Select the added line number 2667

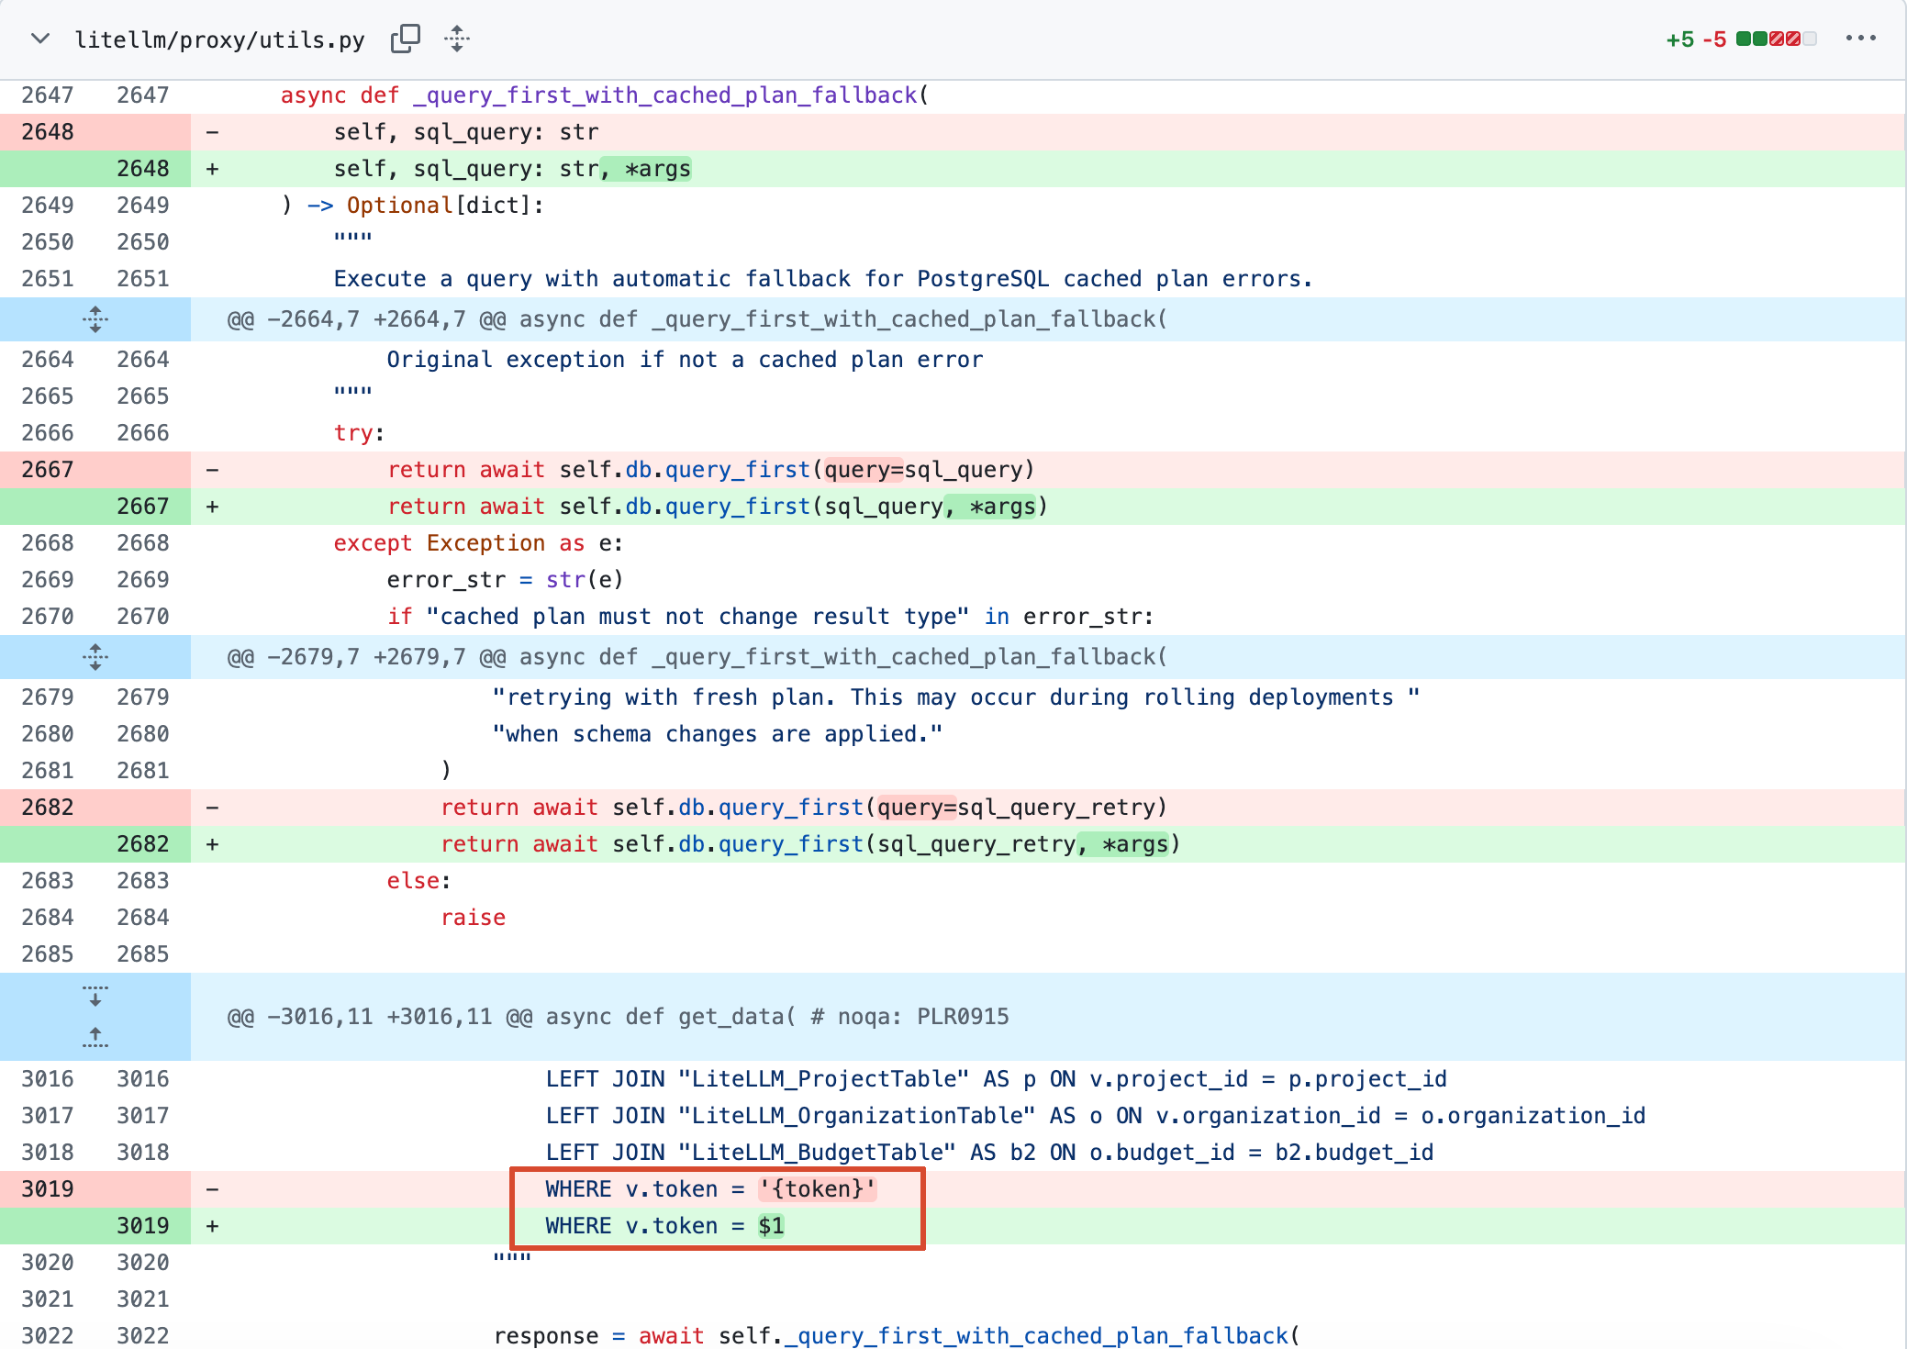pyautogui.click(x=143, y=507)
